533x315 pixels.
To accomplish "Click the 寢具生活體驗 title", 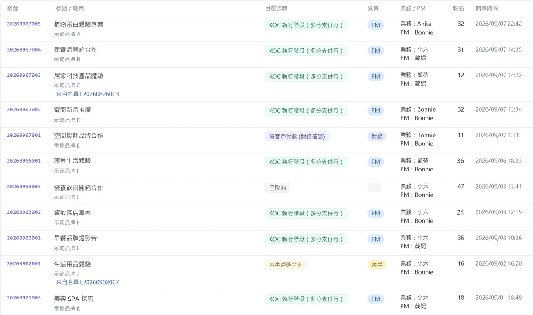I will pyautogui.click(x=72, y=161).
